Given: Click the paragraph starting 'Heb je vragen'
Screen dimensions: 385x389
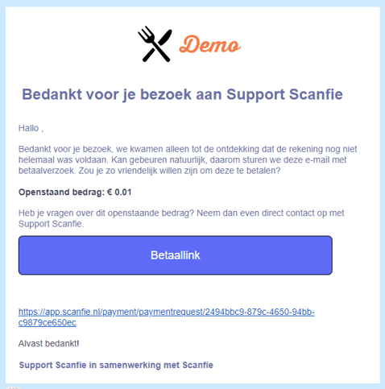Looking at the screenshot, I should pyautogui.click(x=181, y=218).
